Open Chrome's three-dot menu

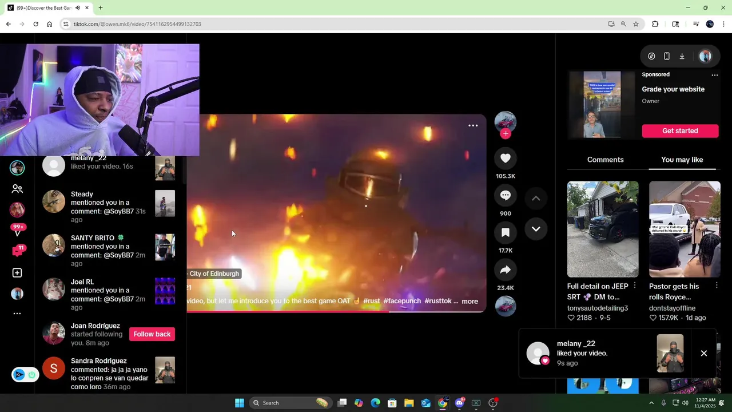coord(723,24)
